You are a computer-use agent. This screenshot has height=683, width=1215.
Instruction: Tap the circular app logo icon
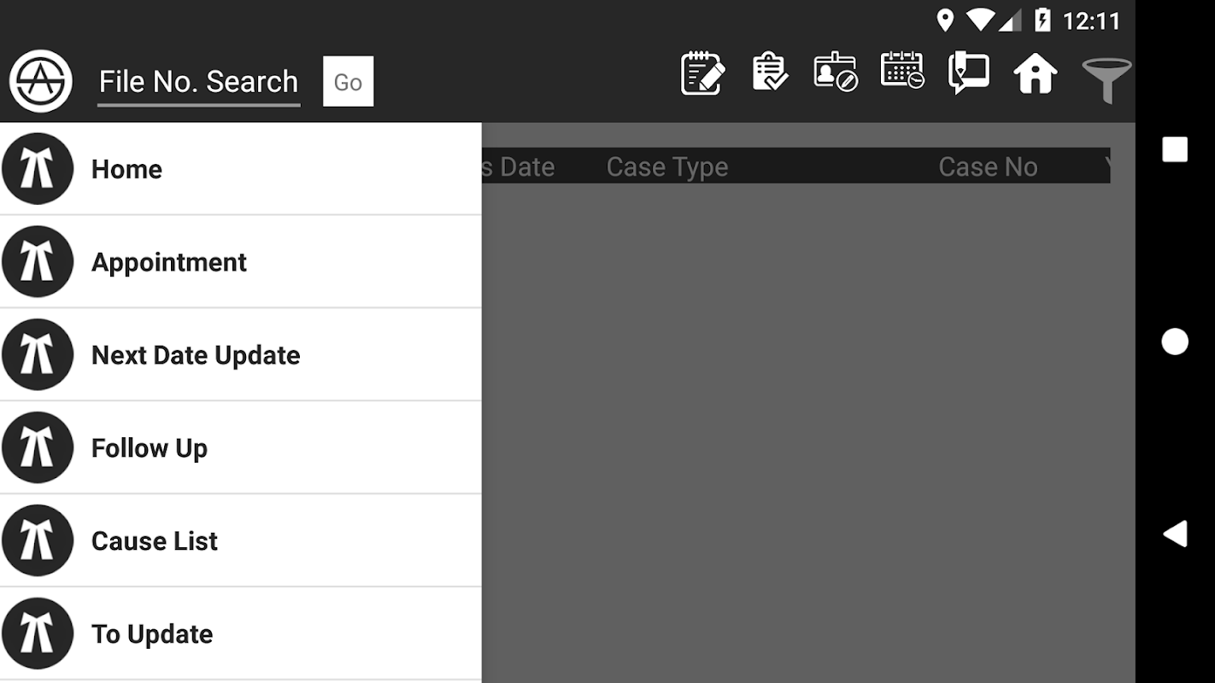pyautogui.click(x=40, y=81)
